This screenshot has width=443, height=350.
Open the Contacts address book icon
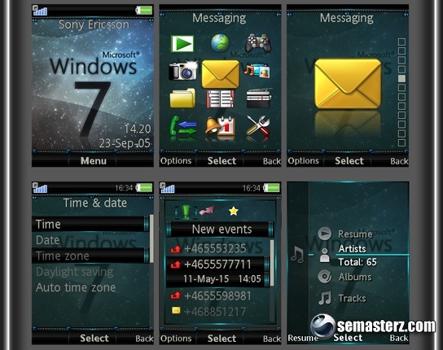click(221, 98)
